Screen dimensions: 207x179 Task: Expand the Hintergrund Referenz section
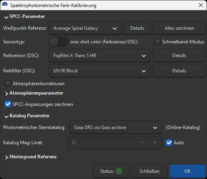point(31,157)
